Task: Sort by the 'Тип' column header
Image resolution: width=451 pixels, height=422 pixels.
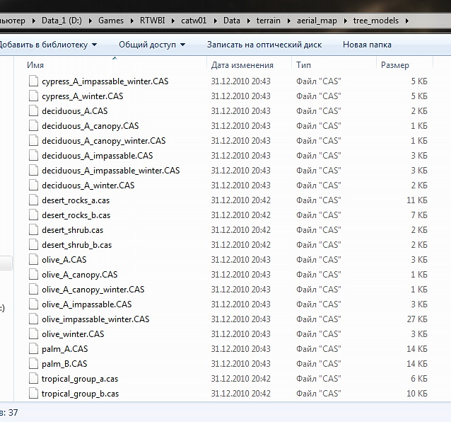Action: [x=303, y=65]
